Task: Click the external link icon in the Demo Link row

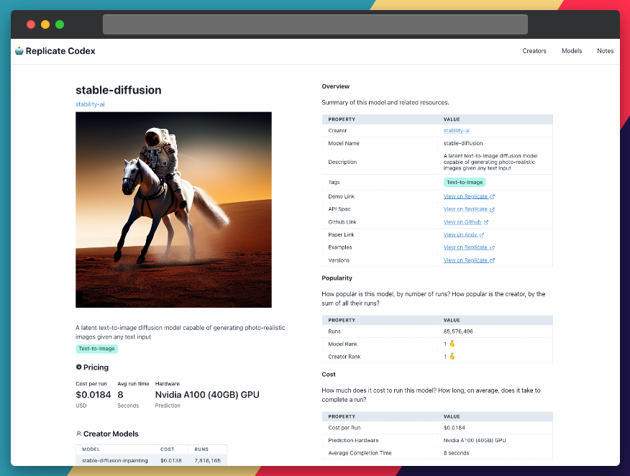Action: (x=492, y=196)
